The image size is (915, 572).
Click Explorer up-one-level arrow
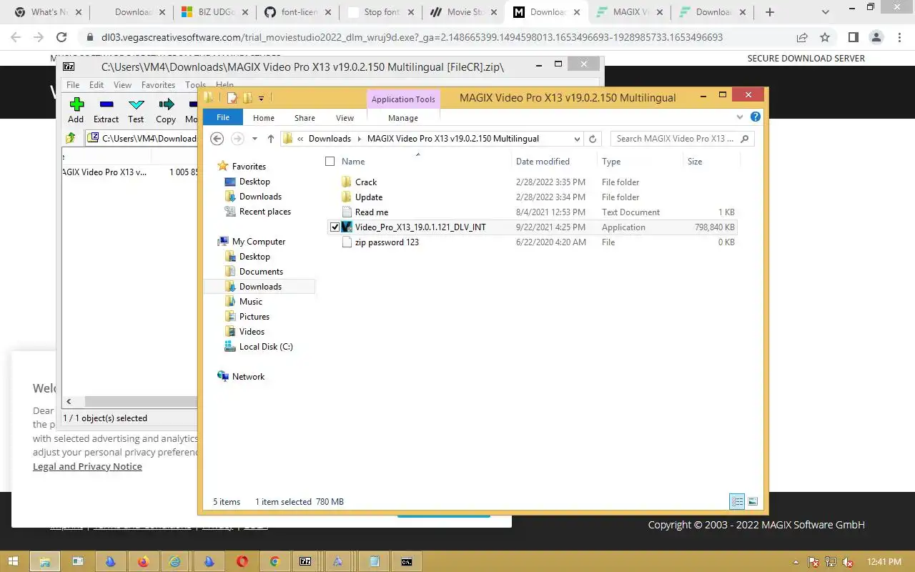[x=270, y=139]
